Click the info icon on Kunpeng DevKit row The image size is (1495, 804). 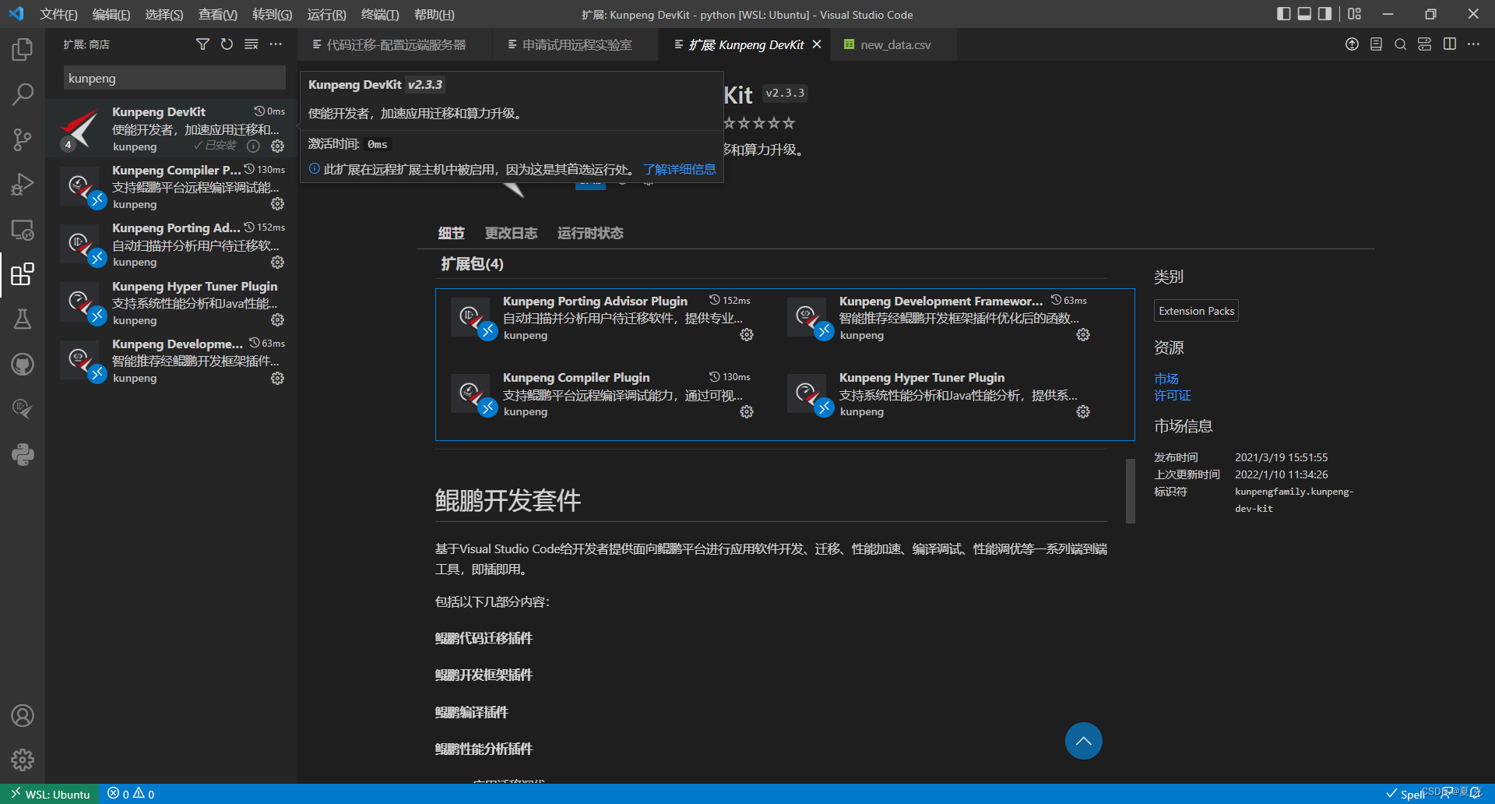(x=253, y=146)
